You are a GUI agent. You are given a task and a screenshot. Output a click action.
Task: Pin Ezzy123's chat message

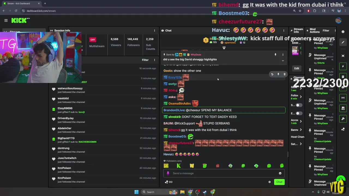(278, 74)
